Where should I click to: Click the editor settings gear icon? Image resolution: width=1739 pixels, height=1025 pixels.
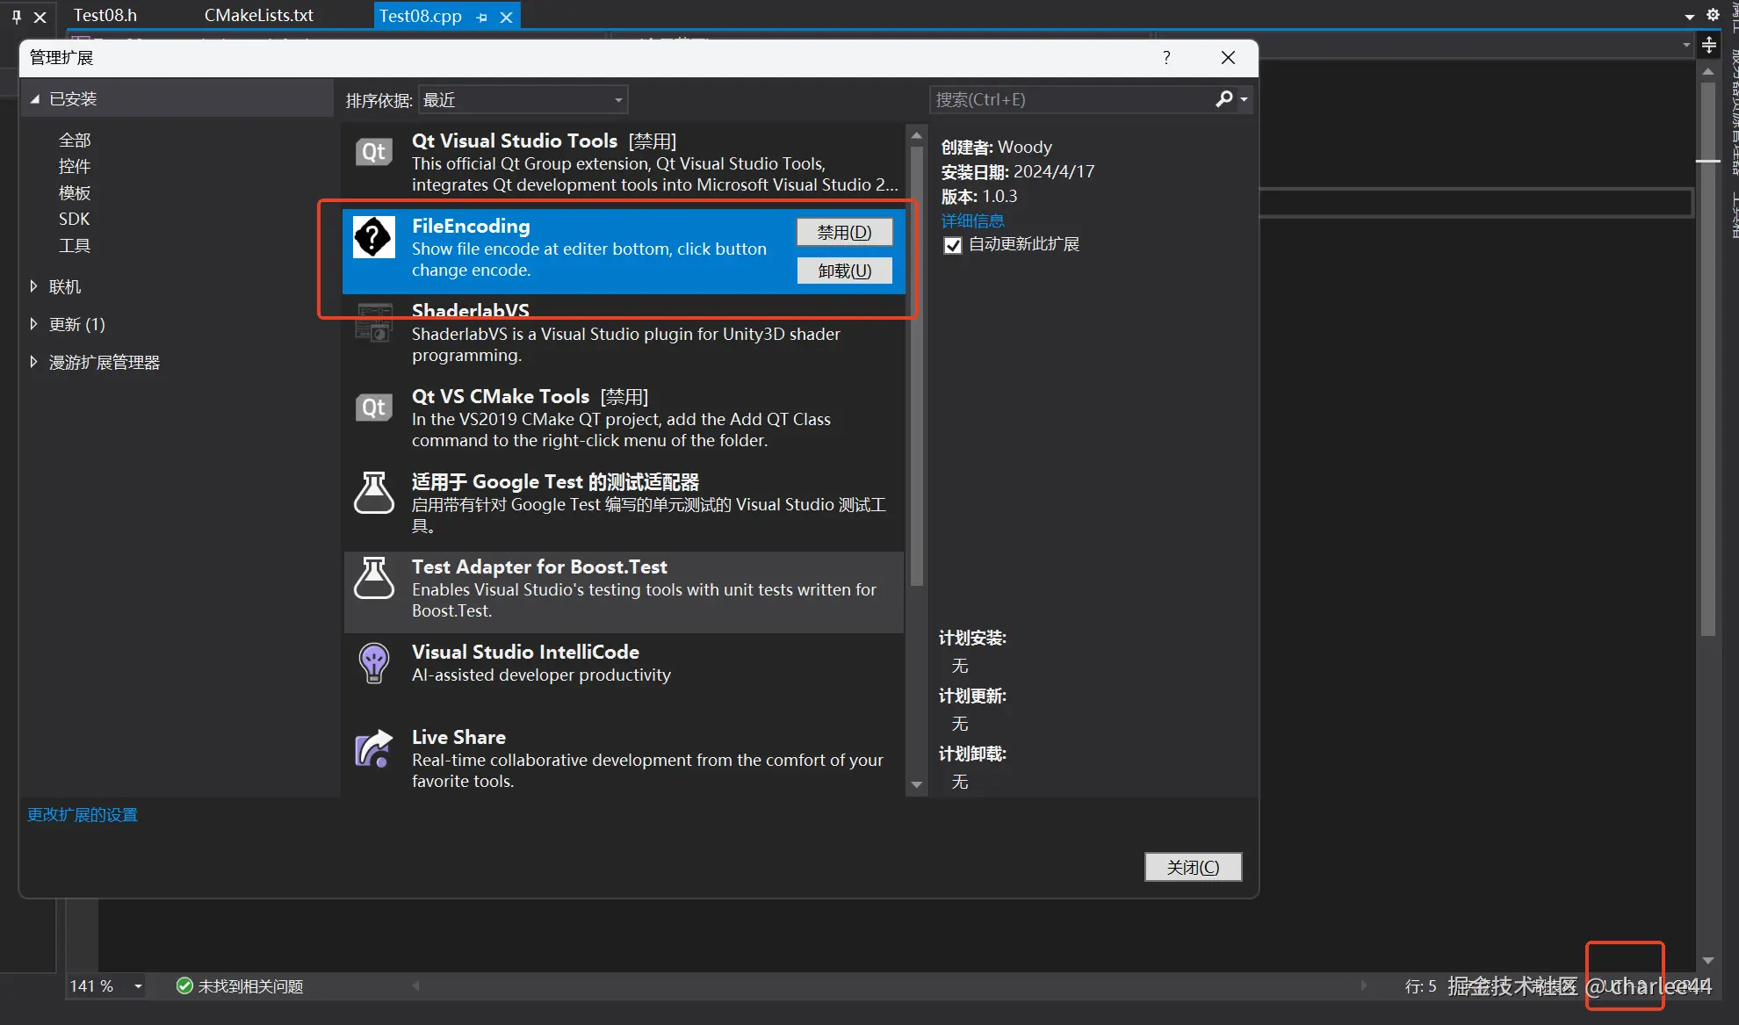coord(1713,15)
